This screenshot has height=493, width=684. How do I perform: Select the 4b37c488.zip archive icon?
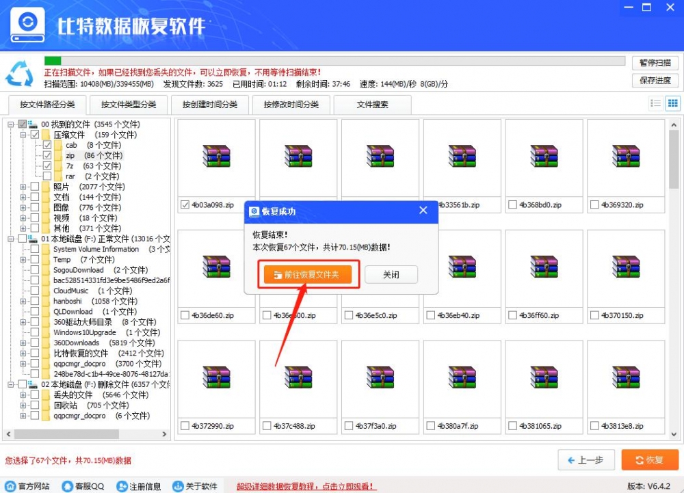tap(298, 377)
